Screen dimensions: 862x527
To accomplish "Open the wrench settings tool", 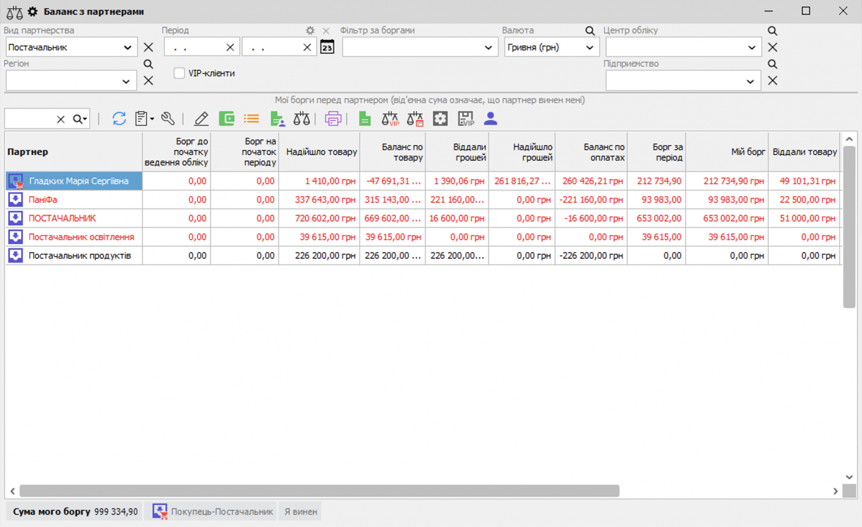I will coord(168,119).
